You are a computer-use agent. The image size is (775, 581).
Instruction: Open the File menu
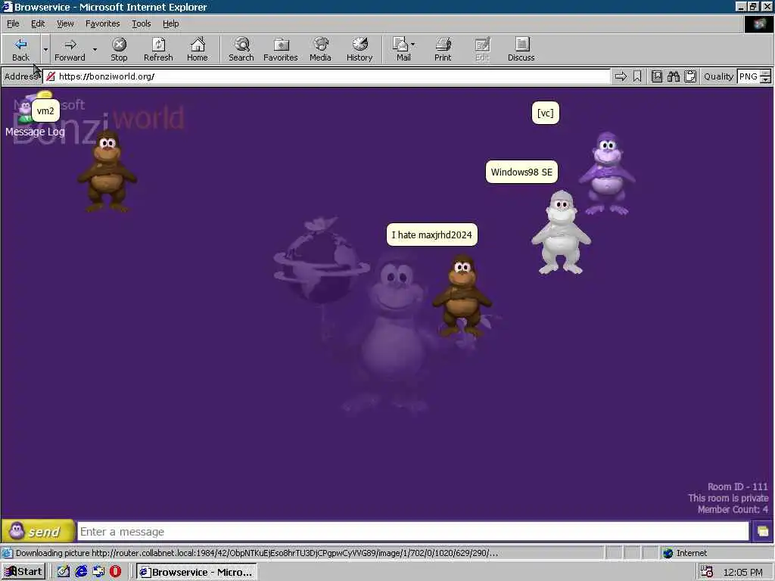13,23
